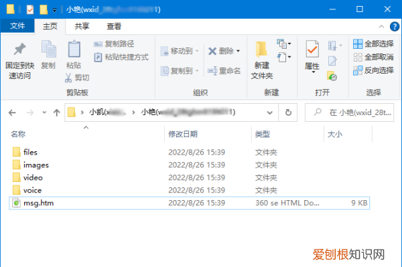Click Select all (全部选择)
The height and width of the screenshot is (267, 402).
(373, 43)
